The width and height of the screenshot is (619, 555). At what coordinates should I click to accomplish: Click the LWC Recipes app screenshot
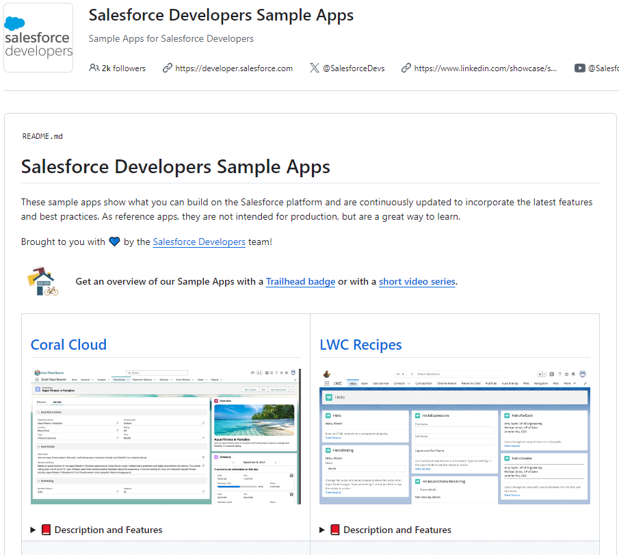[455, 437]
